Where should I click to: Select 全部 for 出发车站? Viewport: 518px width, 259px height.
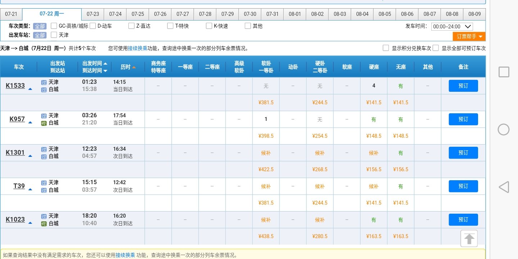click(40, 35)
